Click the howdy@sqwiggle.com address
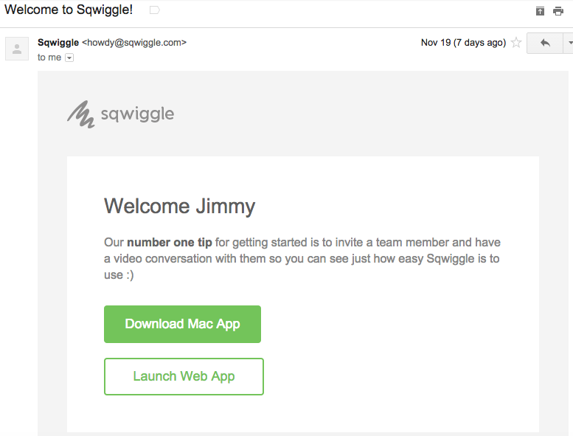Screen dimensions: 573x436 (134, 42)
